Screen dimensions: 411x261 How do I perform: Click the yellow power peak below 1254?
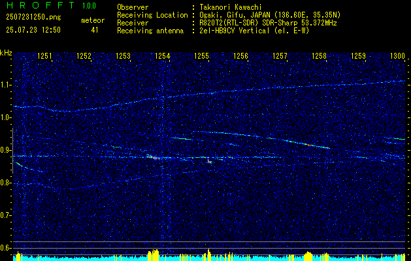coord(154,255)
